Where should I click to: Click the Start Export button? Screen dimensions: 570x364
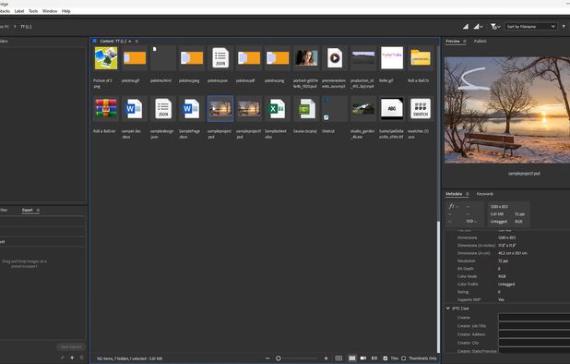[70, 346]
